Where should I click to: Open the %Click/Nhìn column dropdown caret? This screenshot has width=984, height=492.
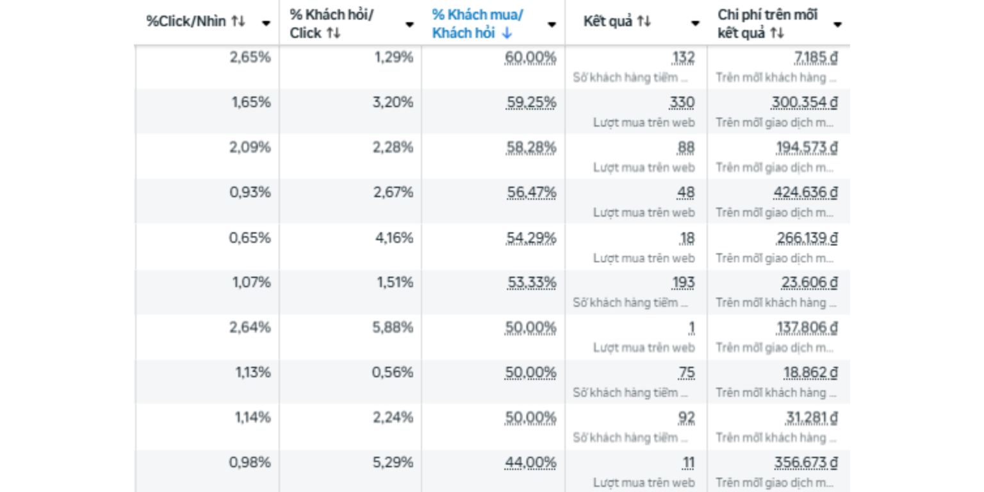(266, 24)
